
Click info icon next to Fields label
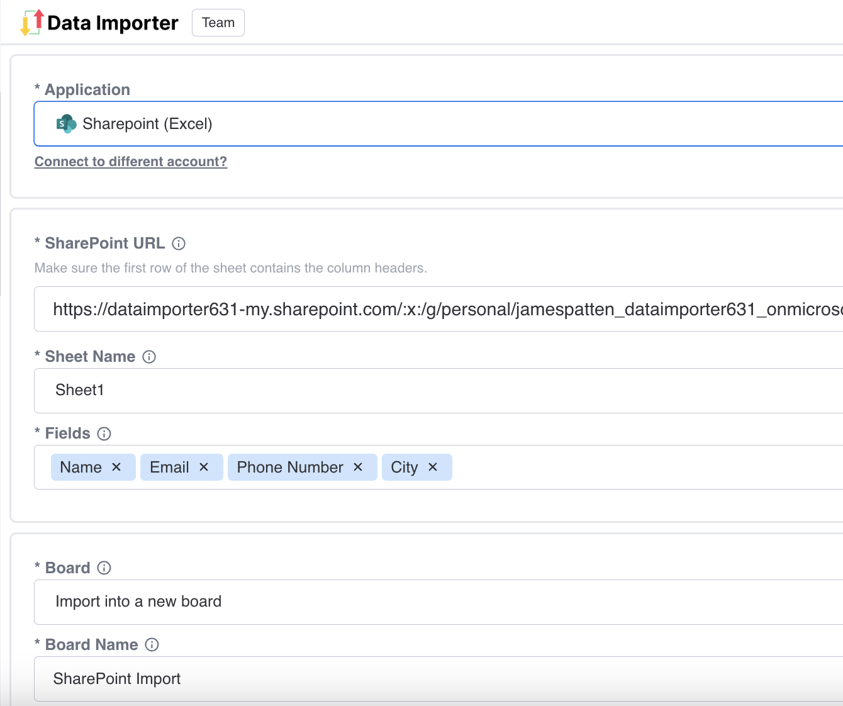tap(104, 434)
